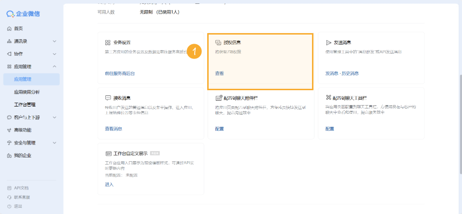462x214 pixels.
Task: Expand the 安全与管理 menu chevron
Action: click(54, 143)
